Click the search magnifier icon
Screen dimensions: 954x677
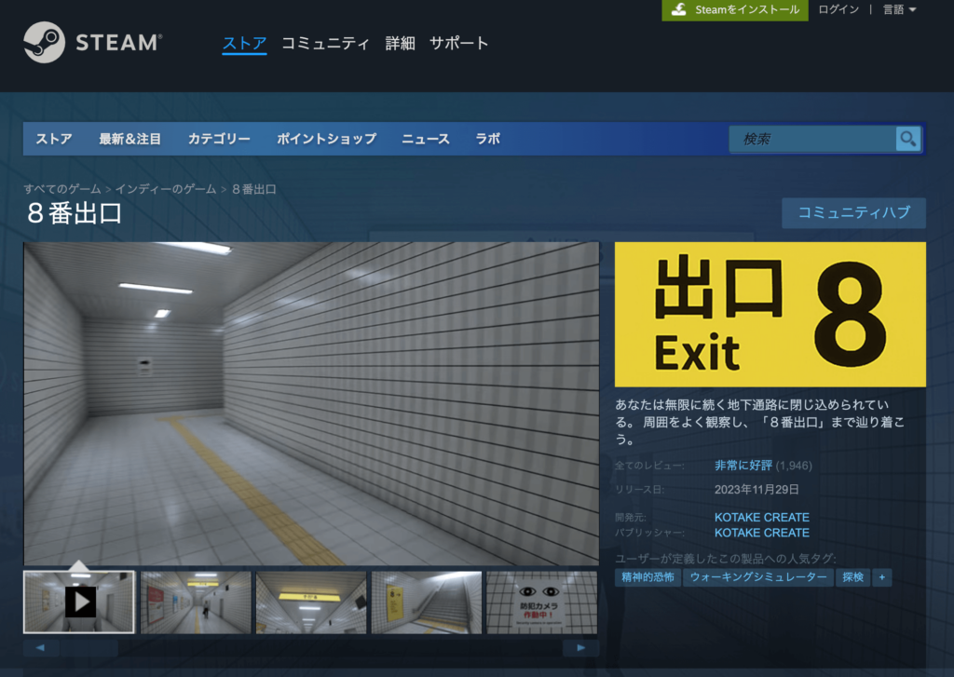coord(907,139)
